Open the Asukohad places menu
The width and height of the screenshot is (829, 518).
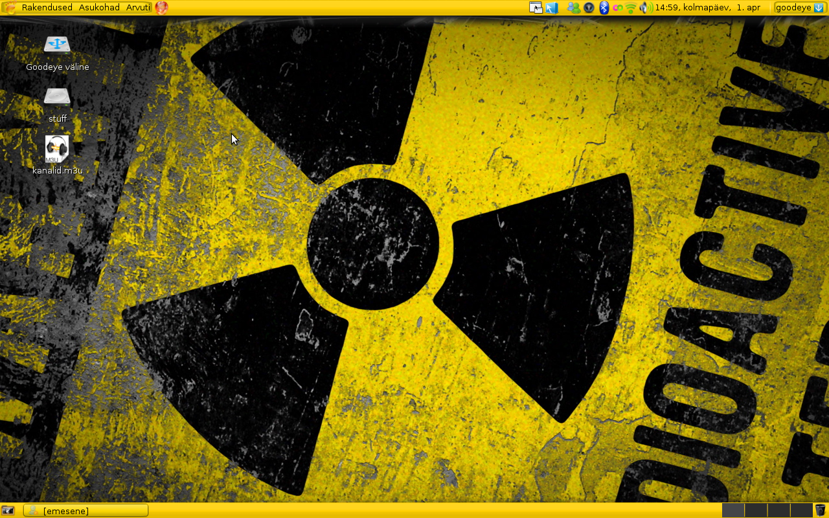(x=99, y=8)
